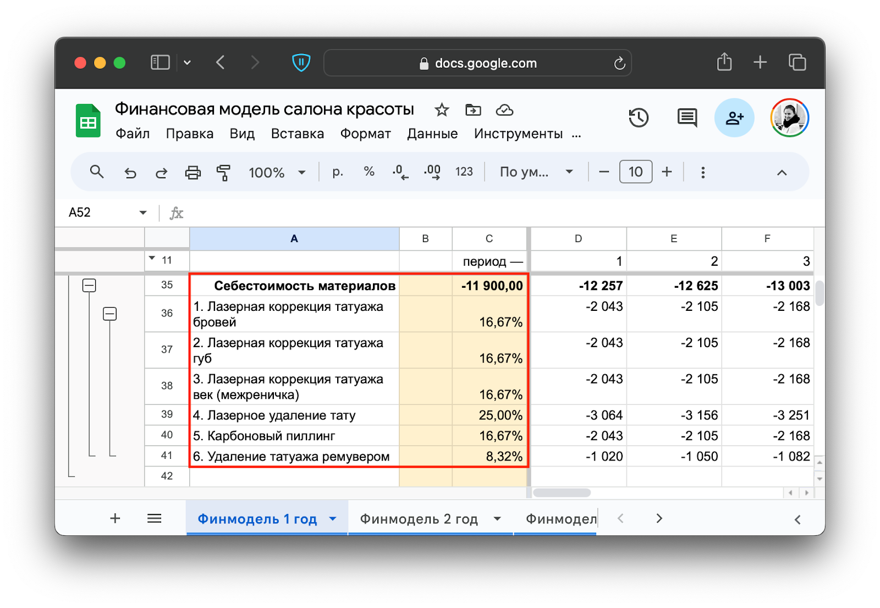The height and width of the screenshot is (608, 880).
Task: Open the 100% zoom dropdown
Action: tap(277, 173)
